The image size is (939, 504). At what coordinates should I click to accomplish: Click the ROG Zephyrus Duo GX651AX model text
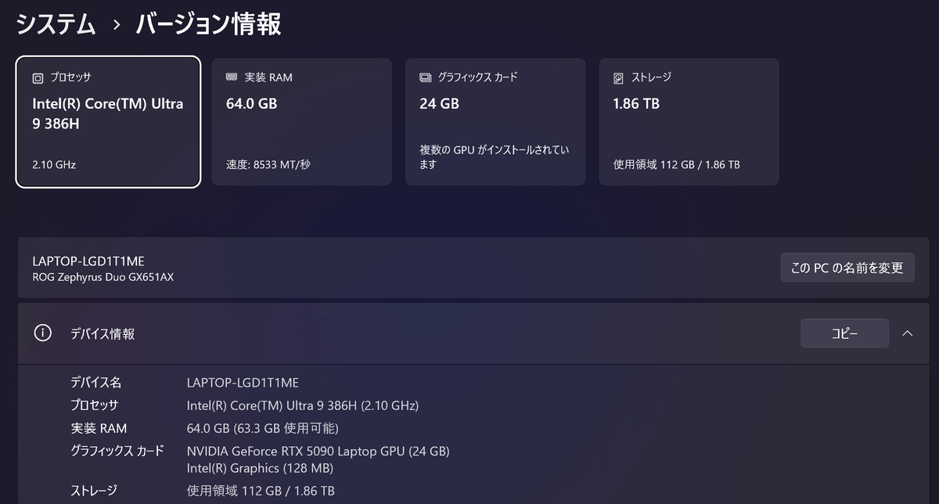pos(103,276)
